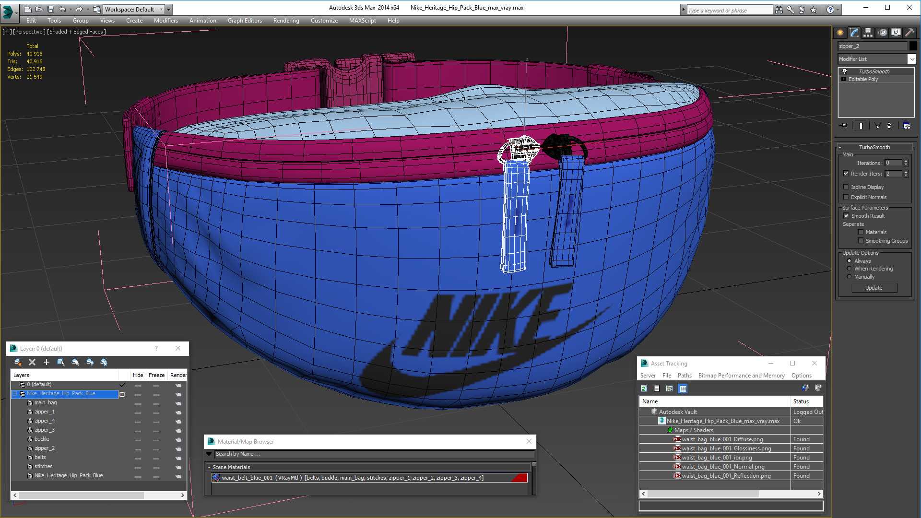Toggle TurboSmooth modifier lightbulb on/off
921x518 pixels.
(x=845, y=71)
